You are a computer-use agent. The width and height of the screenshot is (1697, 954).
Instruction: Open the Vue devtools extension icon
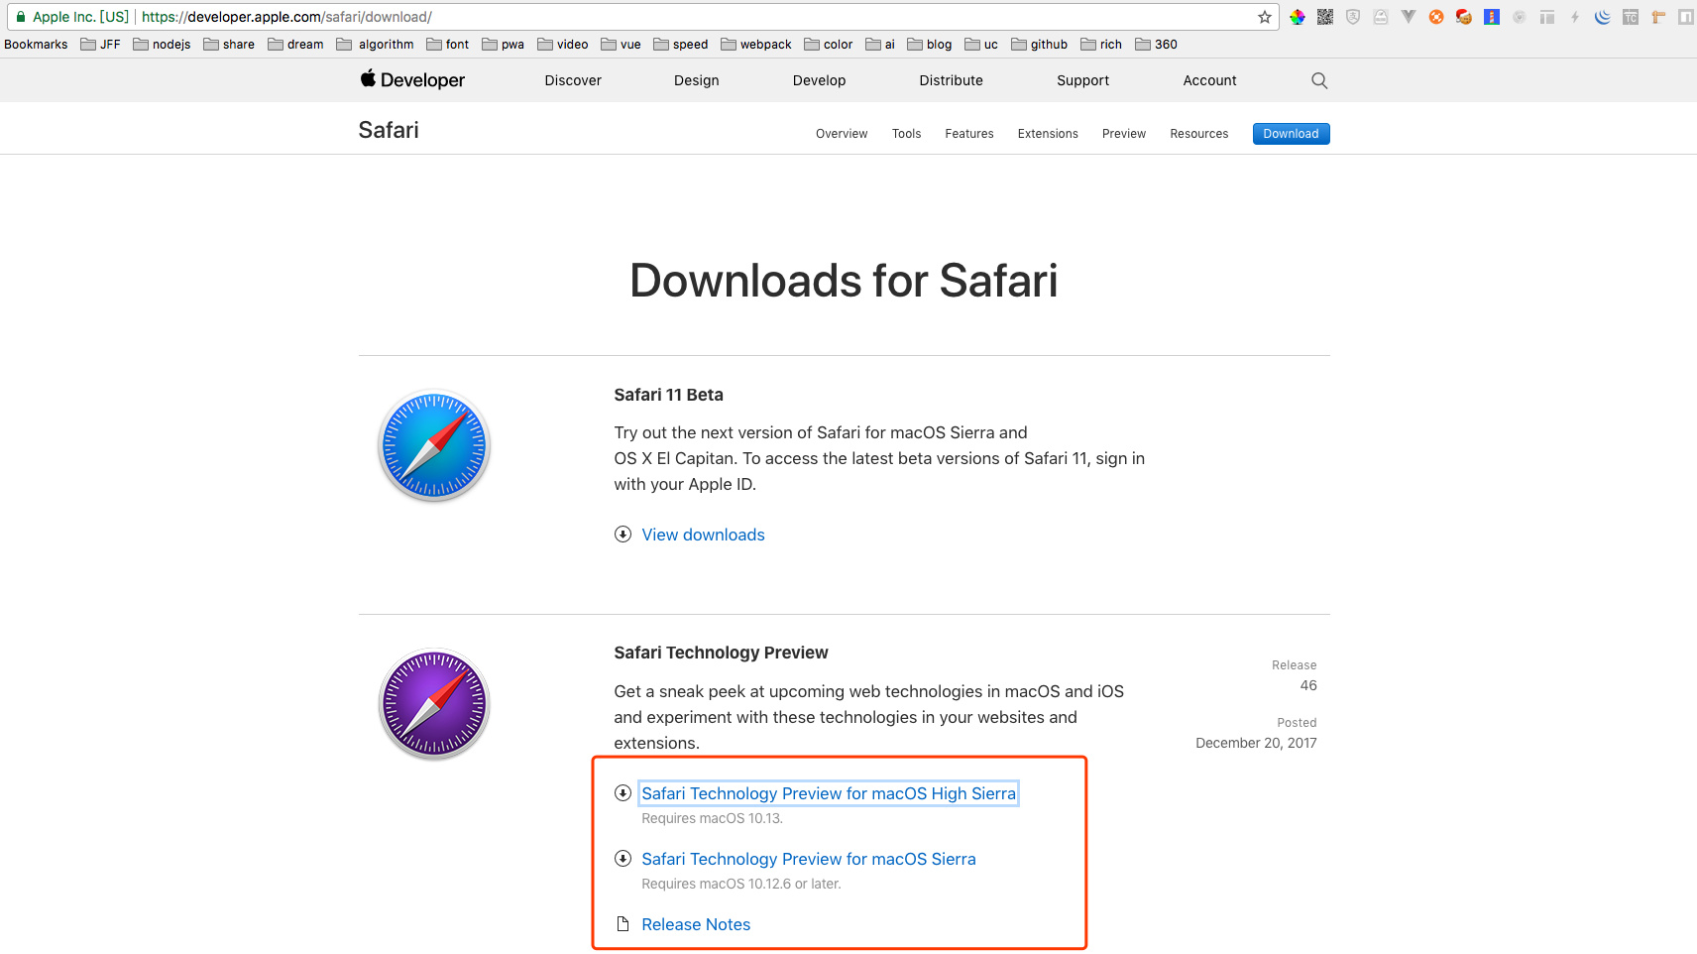pyautogui.click(x=1409, y=17)
